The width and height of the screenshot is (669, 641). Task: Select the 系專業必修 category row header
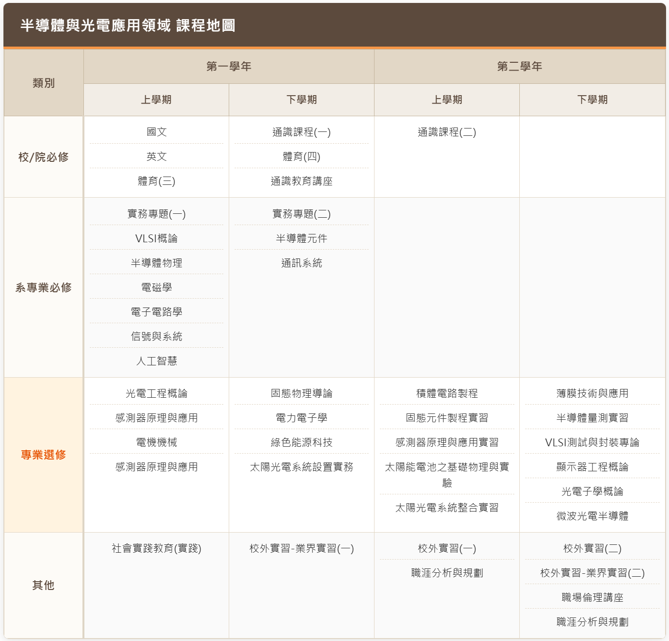coord(43,287)
